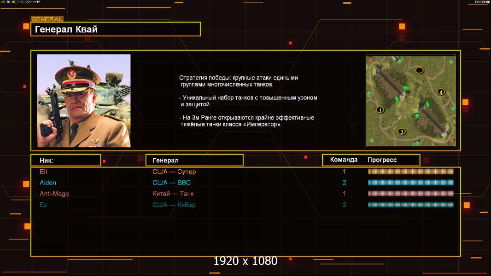Click the 'Команда' column header
This screenshot has height=276, width=491.
pos(344,160)
